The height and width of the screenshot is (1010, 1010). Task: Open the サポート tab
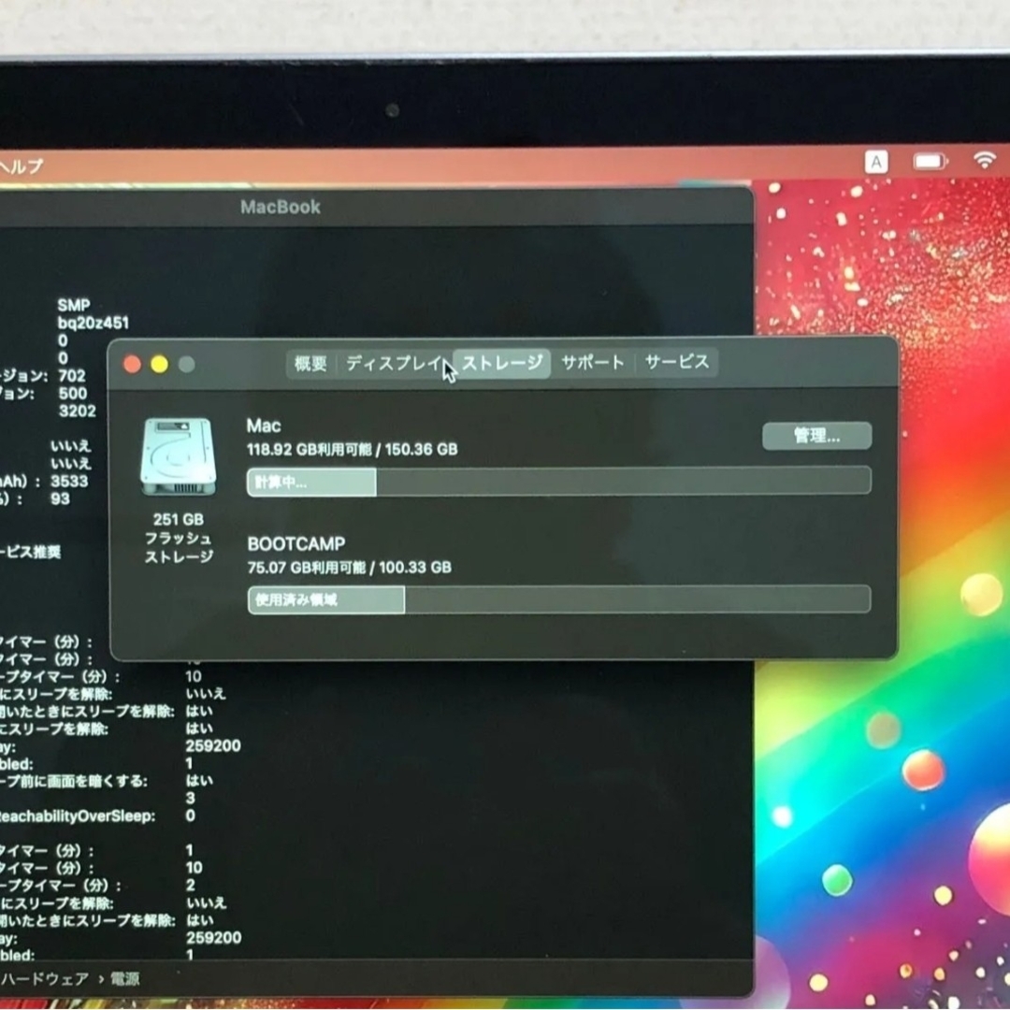593,363
